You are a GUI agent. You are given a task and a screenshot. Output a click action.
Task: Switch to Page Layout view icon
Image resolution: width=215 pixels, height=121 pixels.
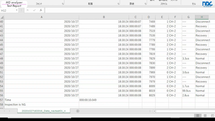[x=205, y=116]
